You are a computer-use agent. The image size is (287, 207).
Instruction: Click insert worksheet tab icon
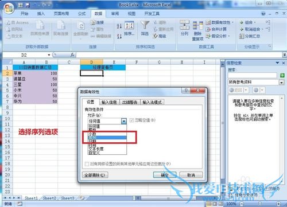82,198
